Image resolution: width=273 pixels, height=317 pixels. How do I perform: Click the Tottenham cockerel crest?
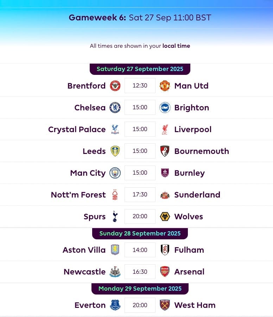(115, 216)
